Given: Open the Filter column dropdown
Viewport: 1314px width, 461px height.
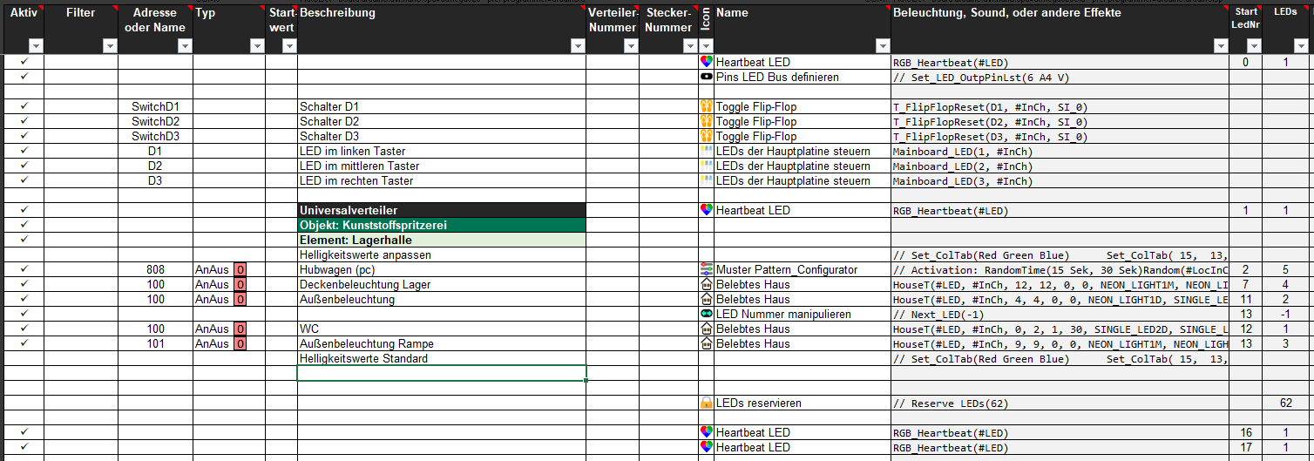Looking at the screenshot, I should 111,47.
